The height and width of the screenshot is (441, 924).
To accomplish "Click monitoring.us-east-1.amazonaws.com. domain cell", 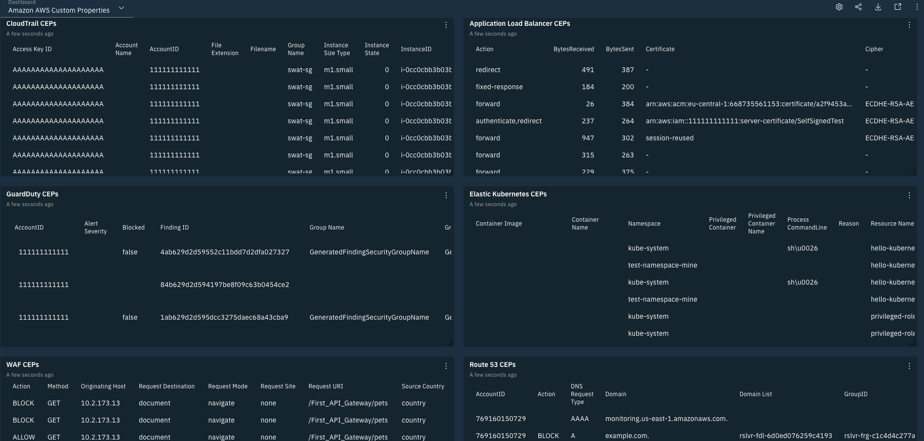I will point(666,419).
